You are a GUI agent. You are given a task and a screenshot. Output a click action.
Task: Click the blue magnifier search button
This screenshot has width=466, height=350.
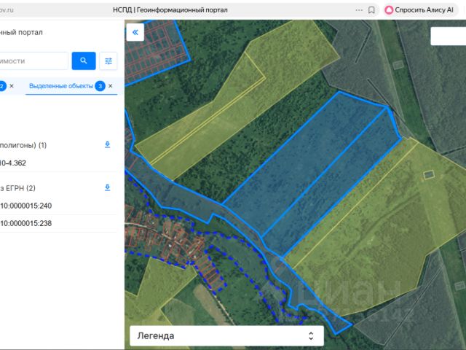[84, 61]
